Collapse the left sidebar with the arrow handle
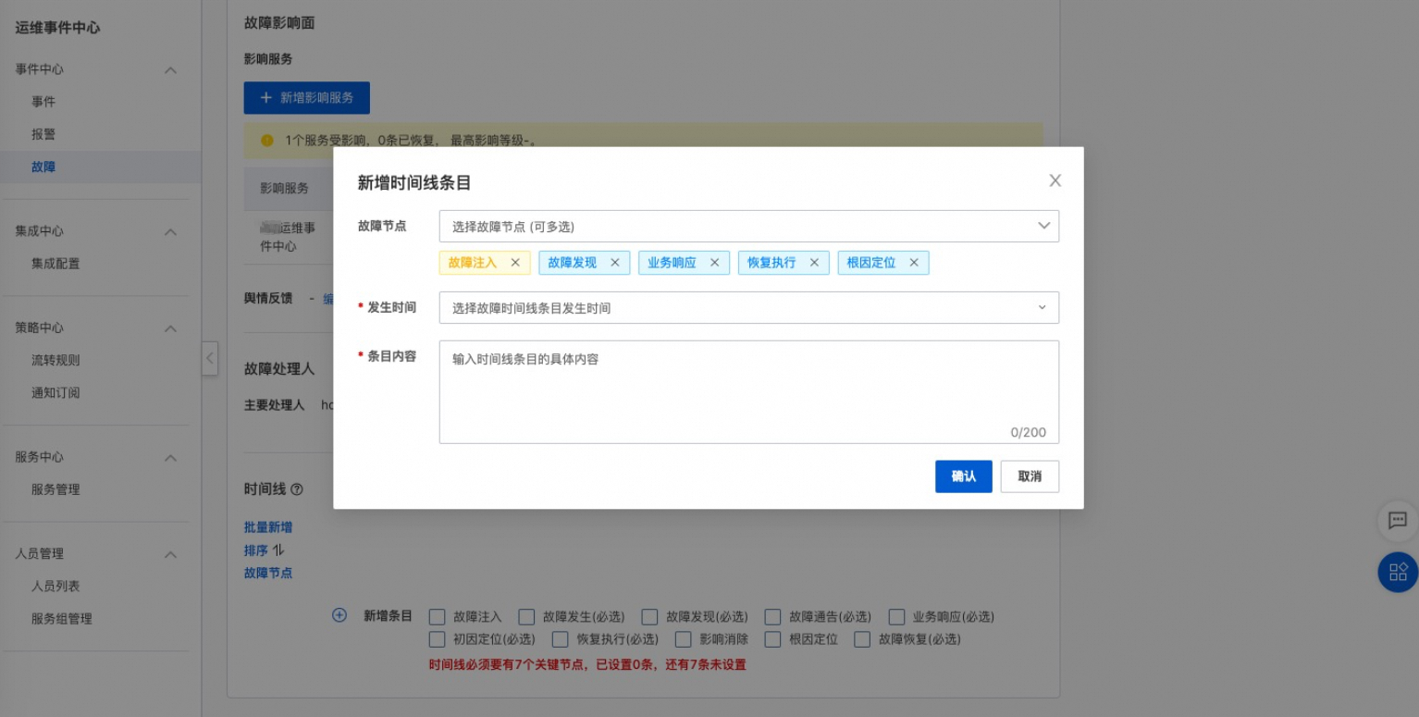1419x717 pixels. click(x=210, y=357)
